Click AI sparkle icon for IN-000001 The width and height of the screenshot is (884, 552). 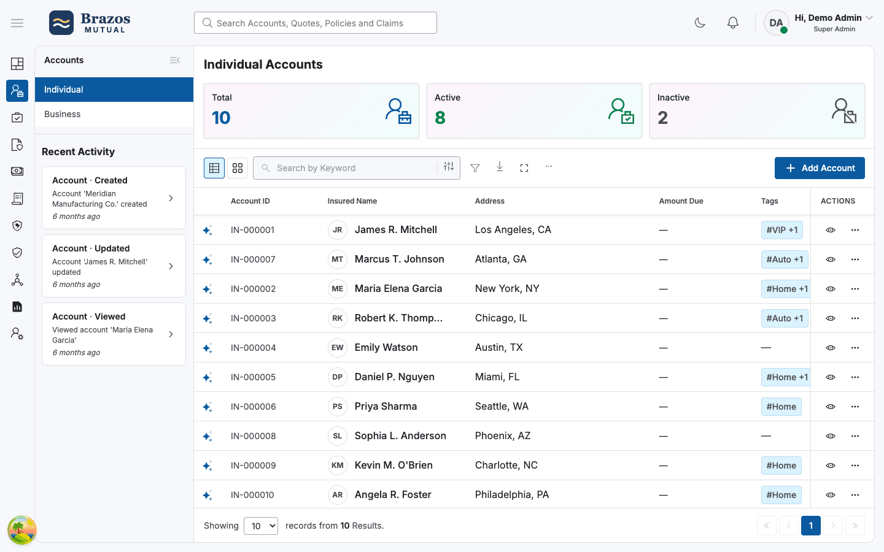207,230
